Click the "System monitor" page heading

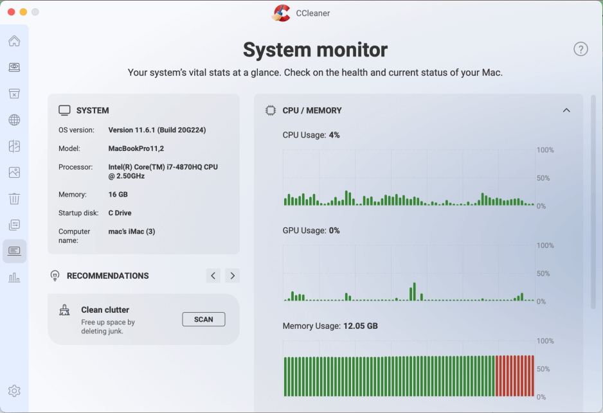pos(316,50)
